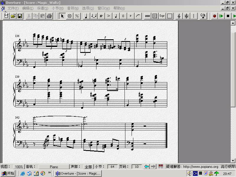Click the piano keyboard status icon

coord(161,167)
